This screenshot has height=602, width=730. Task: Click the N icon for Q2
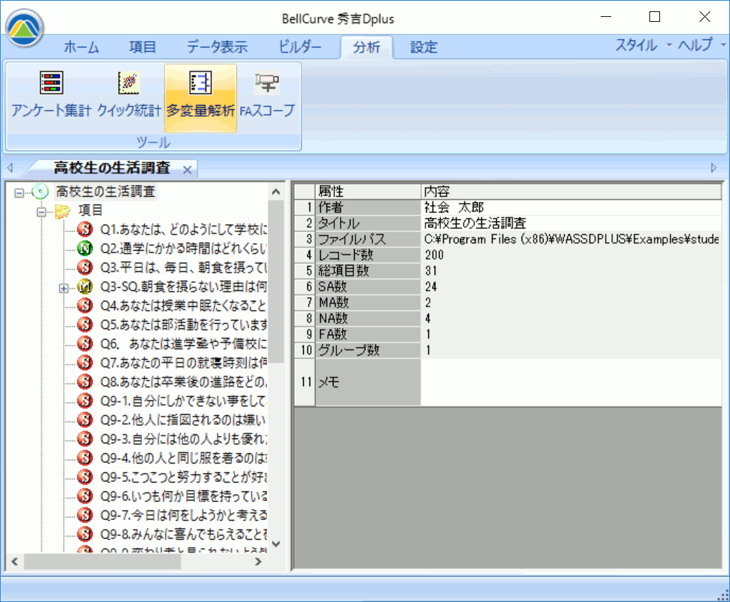85,248
